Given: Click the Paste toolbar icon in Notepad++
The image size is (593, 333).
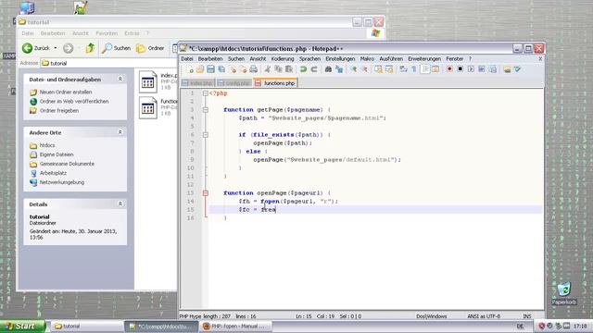Looking at the screenshot, I should click(289, 69).
